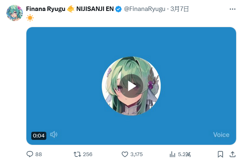Image resolution: width=243 pixels, height=163 pixels.
Task: Click the reply speech bubble icon
Action: (30, 154)
